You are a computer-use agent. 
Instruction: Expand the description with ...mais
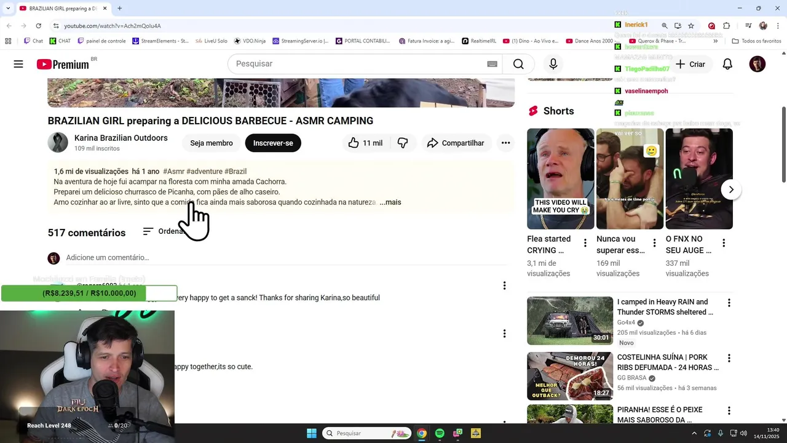click(390, 202)
